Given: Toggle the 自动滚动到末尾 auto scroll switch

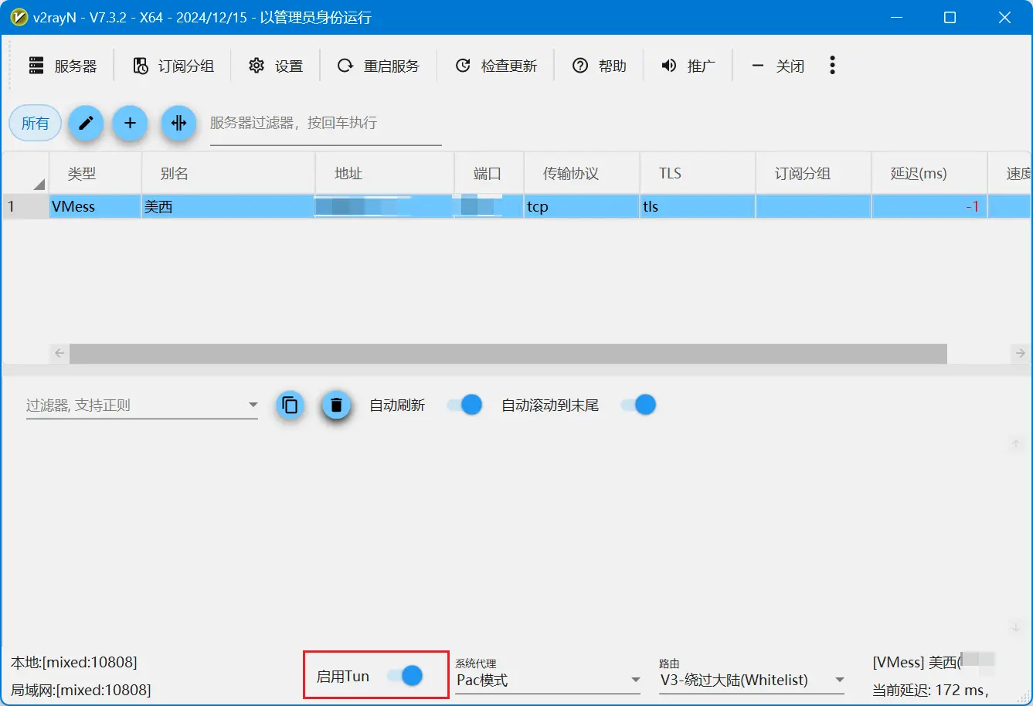Looking at the screenshot, I should pyautogui.click(x=638, y=405).
